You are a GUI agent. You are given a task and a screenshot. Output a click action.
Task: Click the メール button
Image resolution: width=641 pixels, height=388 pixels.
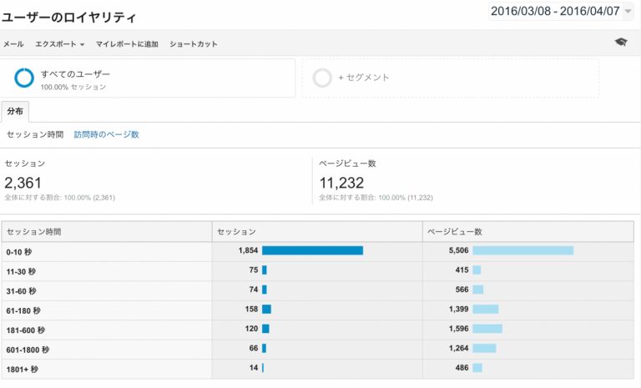13,43
